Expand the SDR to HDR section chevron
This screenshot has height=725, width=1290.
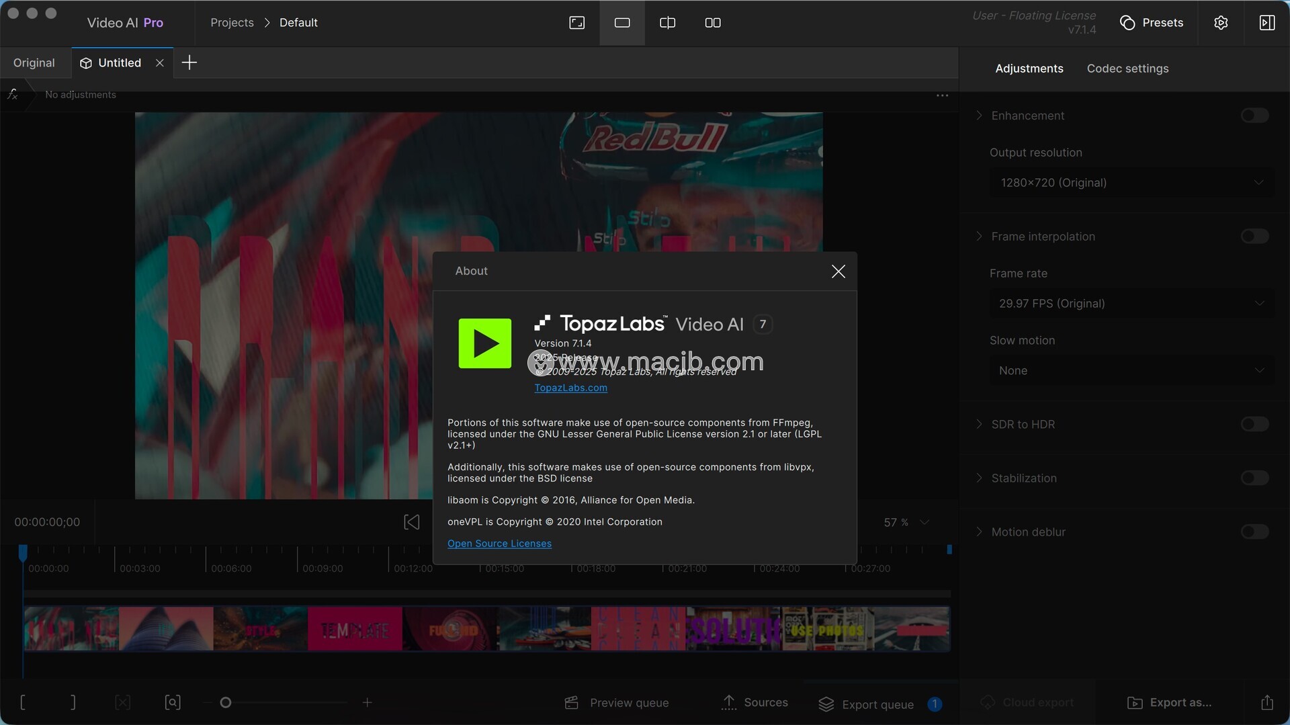click(979, 425)
